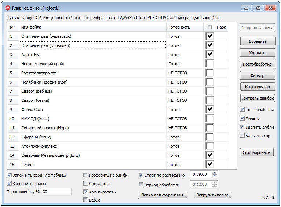Open Контроль ошибок
Image resolution: width=281 pixels, height=207 pixels.
point(257,98)
